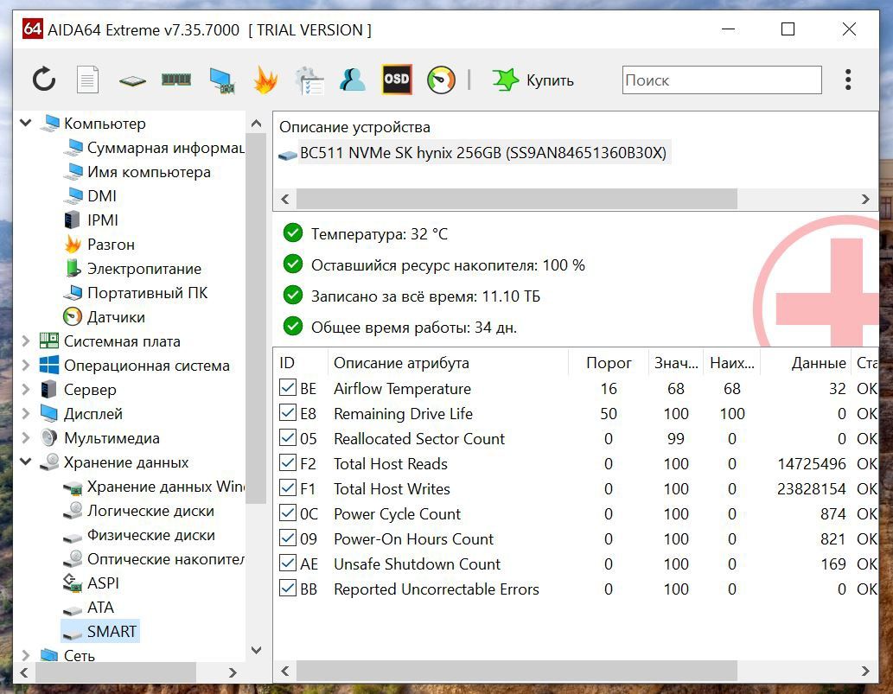
Task: Sort by the Порог column header
Action: point(609,363)
